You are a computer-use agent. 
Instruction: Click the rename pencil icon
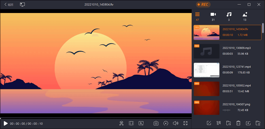pyautogui.click(x=209, y=123)
